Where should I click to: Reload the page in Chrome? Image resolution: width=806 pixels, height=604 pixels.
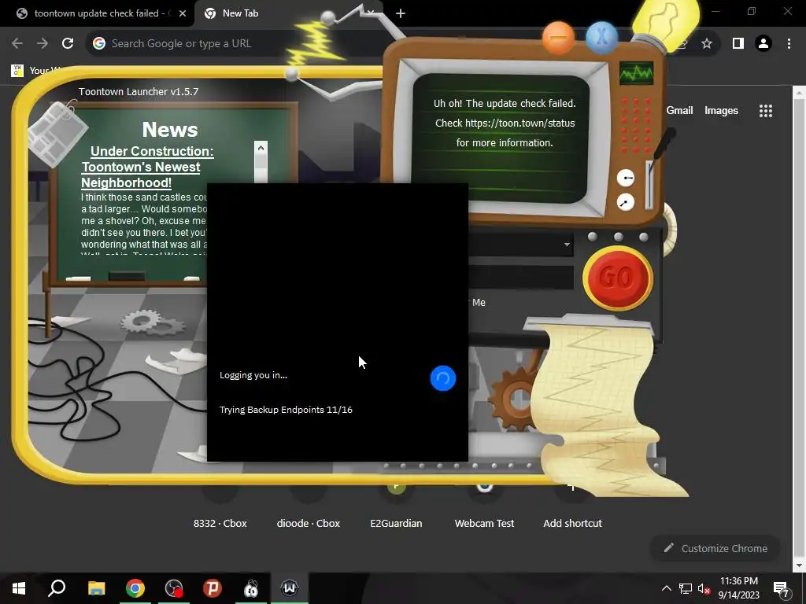(68, 44)
